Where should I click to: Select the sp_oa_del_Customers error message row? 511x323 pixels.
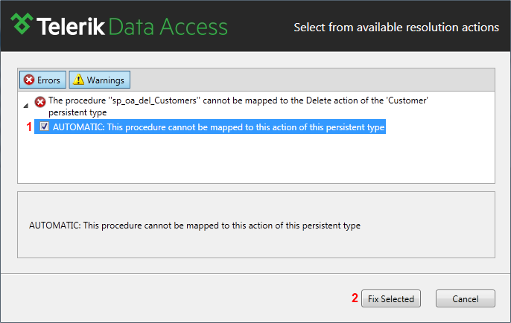[x=238, y=106]
